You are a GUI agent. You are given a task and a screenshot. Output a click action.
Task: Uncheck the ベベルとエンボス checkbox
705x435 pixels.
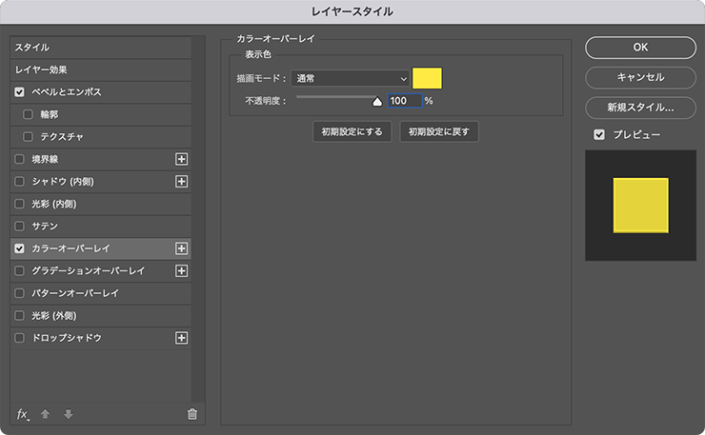pos(19,92)
